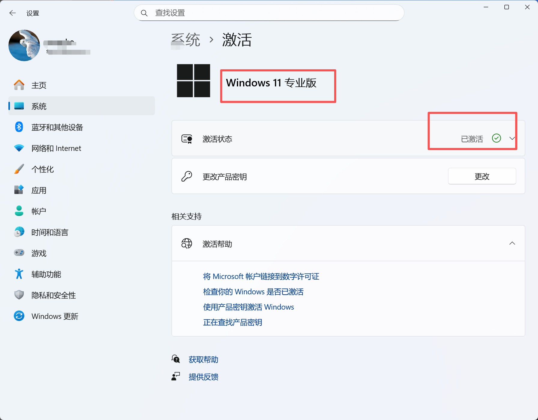Click the paintbrush personalization icon
Image resolution: width=538 pixels, height=420 pixels.
point(19,169)
